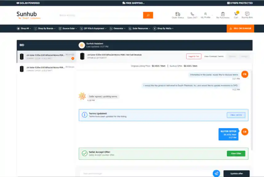Screen dimensions: 264x177
Task: Click the Sunhub logo
Action: 28,15
